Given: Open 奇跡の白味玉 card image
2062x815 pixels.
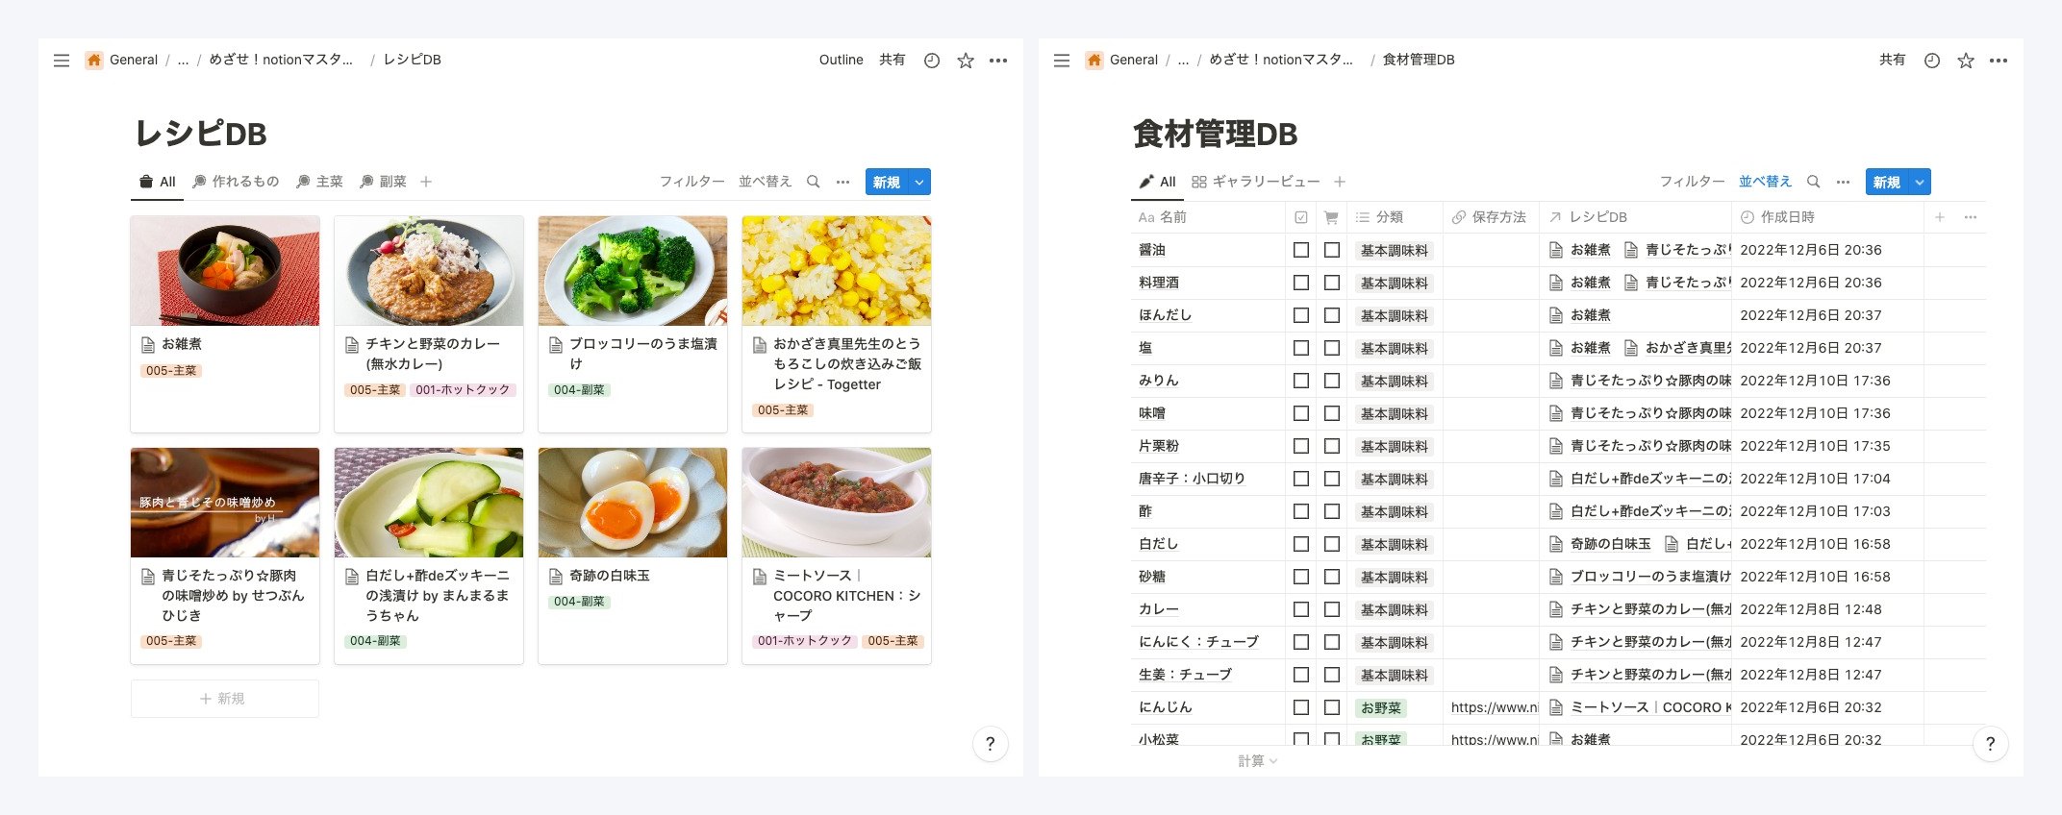Looking at the screenshot, I should tap(633, 503).
